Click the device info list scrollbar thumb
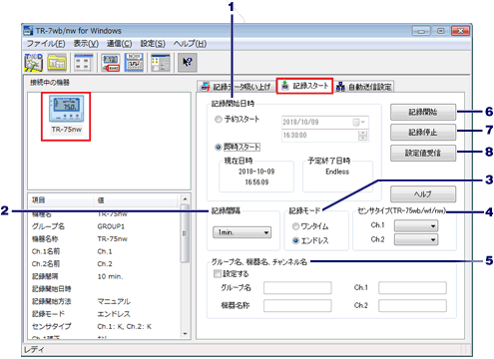This screenshot has width=494, height=359. click(185, 233)
